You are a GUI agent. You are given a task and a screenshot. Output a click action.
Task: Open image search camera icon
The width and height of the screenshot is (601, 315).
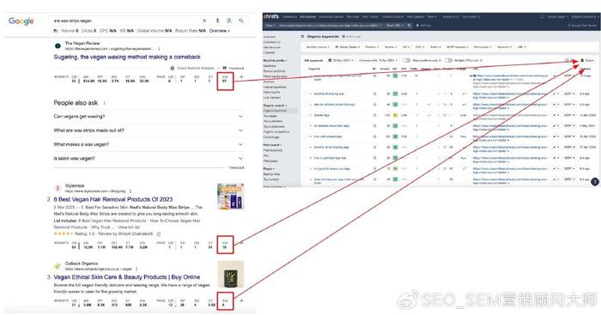(229, 21)
